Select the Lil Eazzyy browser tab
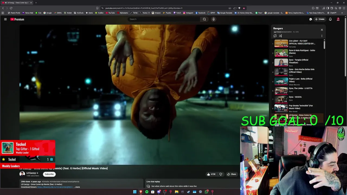The width and height of the screenshot is (347, 195). (x=17, y=3)
